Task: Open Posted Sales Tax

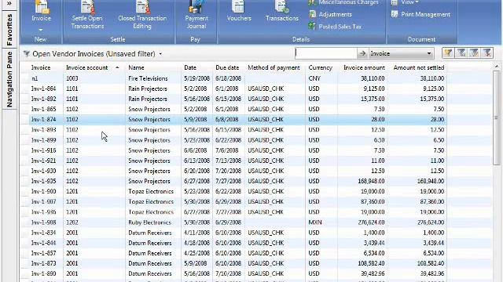Action: pyautogui.click(x=335, y=27)
